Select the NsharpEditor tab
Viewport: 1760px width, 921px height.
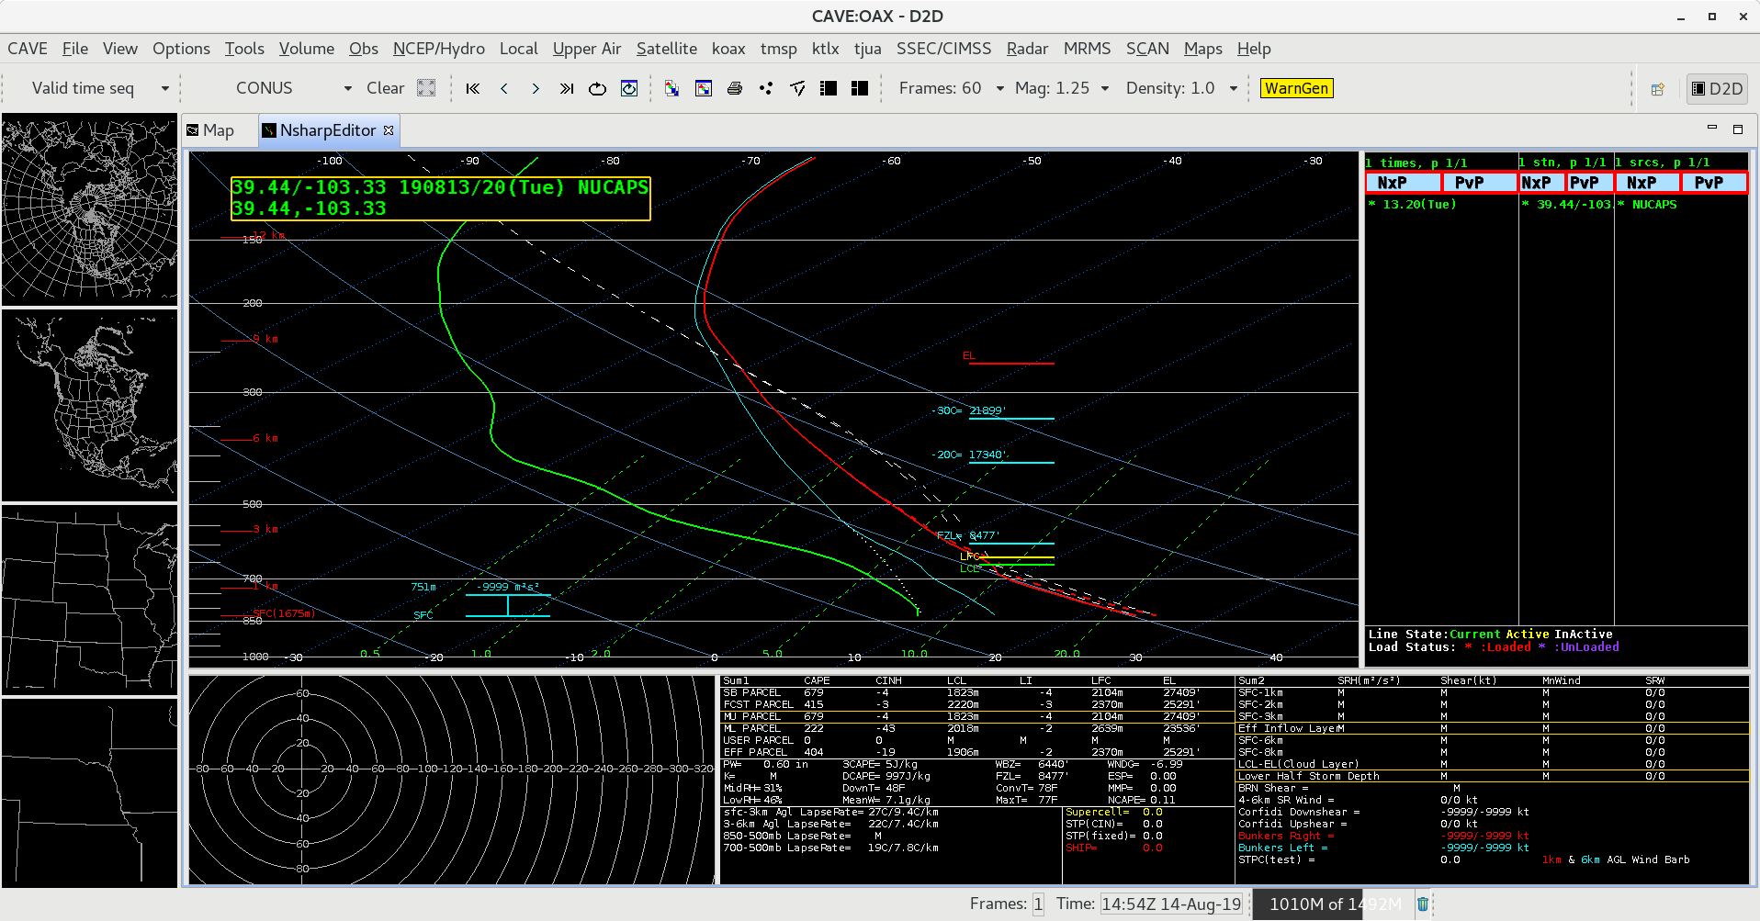pyautogui.click(x=328, y=130)
